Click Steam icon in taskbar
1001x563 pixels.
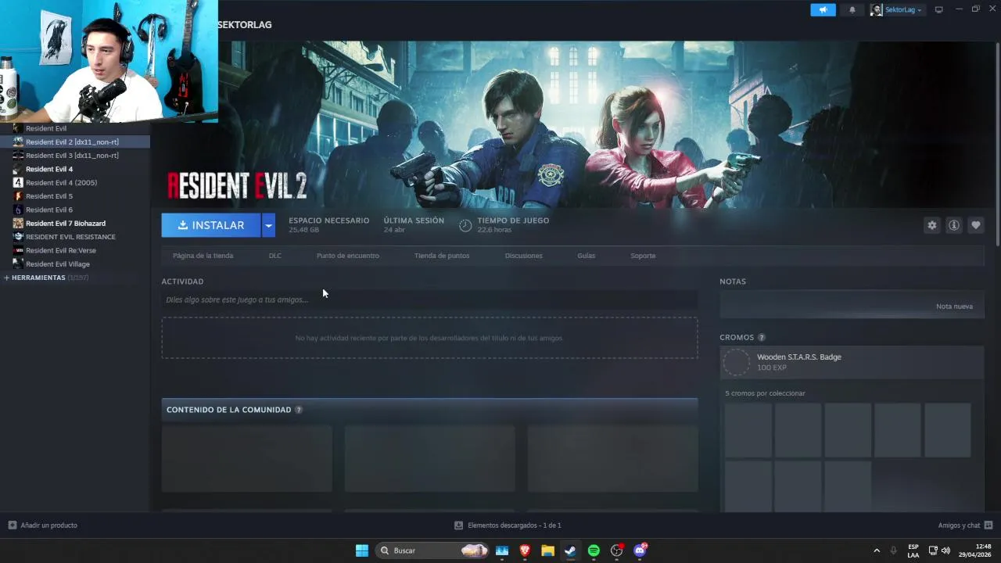[571, 550]
